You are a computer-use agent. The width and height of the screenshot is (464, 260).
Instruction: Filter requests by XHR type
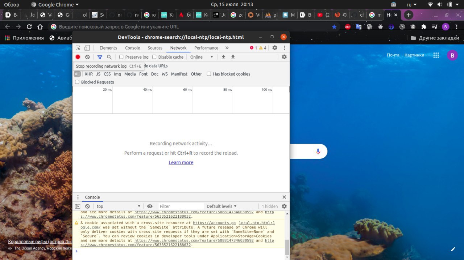click(x=89, y=74)
